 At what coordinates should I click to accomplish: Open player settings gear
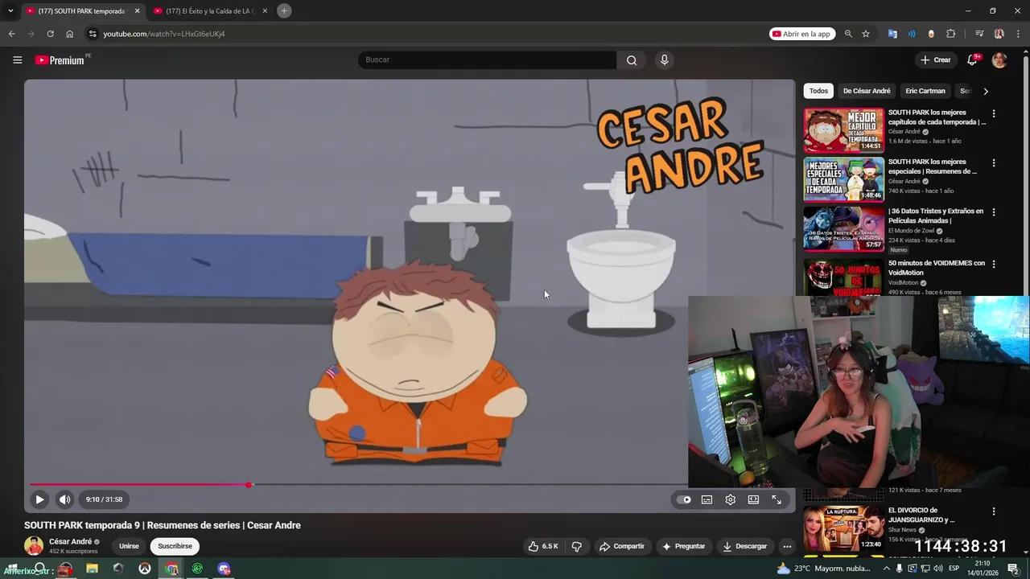(730, 499)
